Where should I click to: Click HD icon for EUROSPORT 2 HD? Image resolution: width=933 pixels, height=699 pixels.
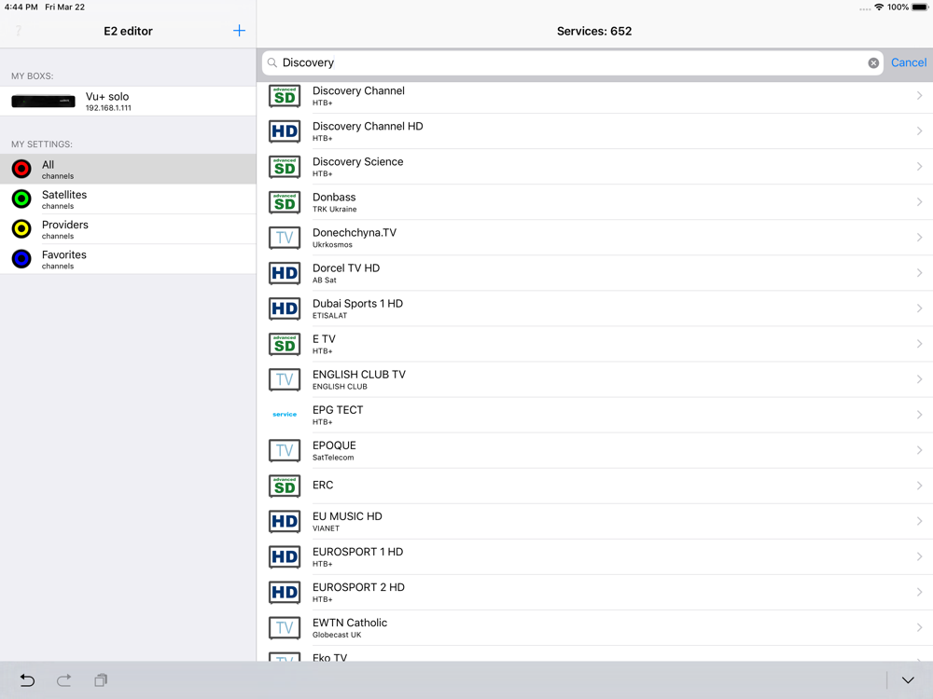click(x=285, y=593)
